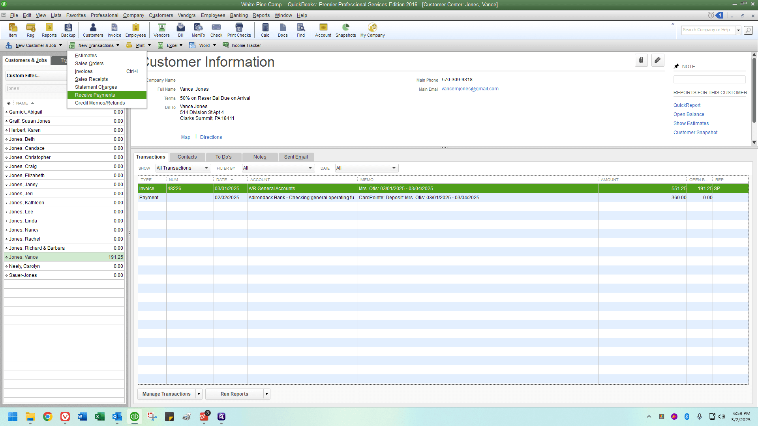
Task: Open MemTx memorized transactions icon
Action: click(x=199, y=30)
